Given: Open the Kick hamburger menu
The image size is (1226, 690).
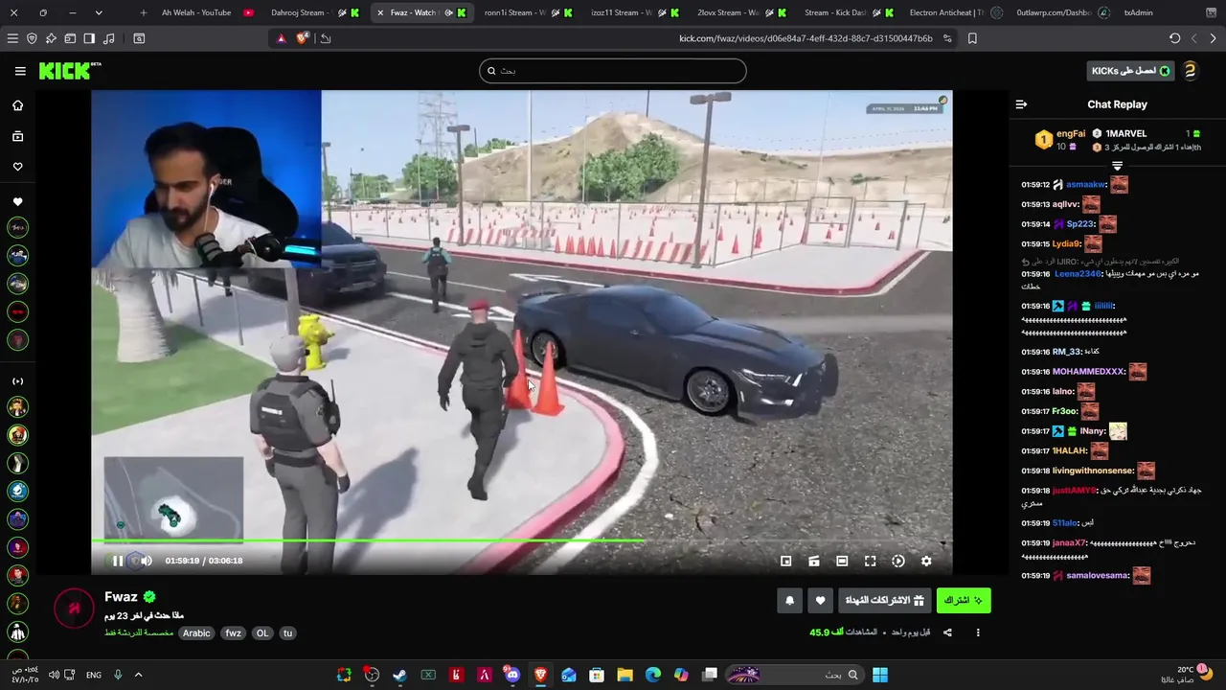Looking at the screenshot, I should click(20, 71).
